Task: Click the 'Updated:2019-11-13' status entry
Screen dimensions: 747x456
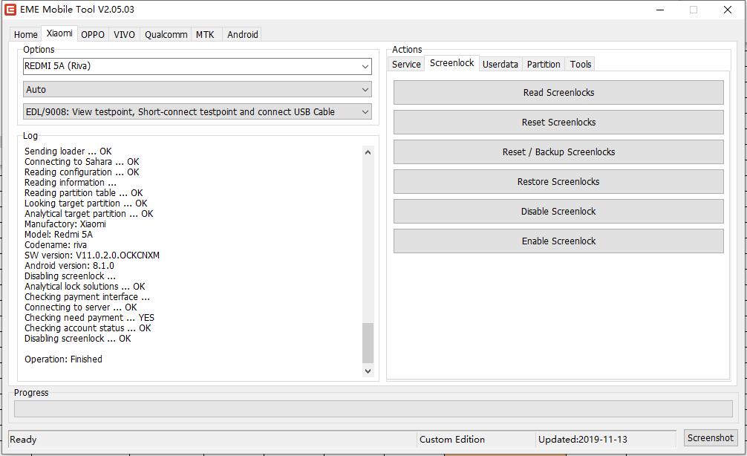Action: pos(583,440)
